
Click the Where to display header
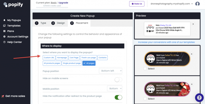pyautogui.click(x=82, y=46)
